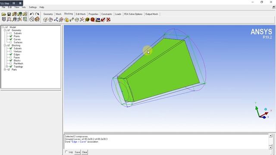Switch to the Output Mesh tab
The image size is (276, 155).
pos(151,14)
